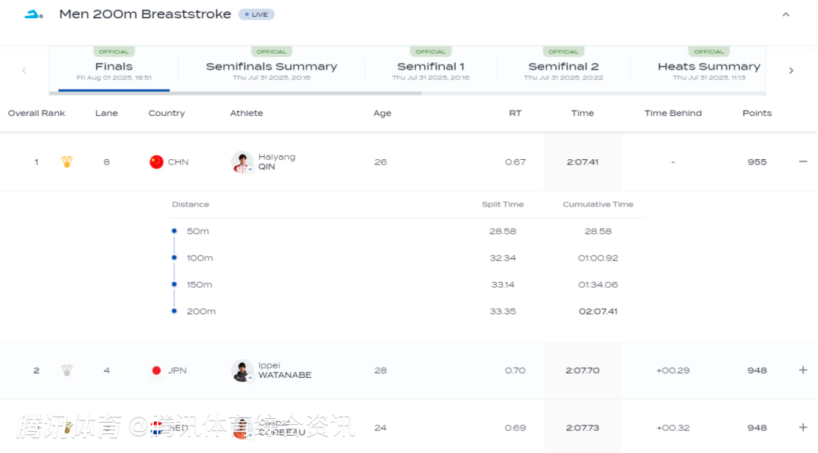Screen dimensions: 818x453
Task: Click the Points column header
Action: 757,114
